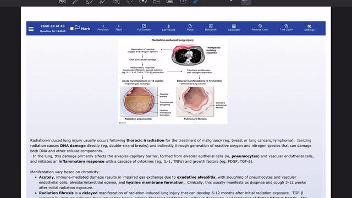Click the flag icon beside Mark
The width and height of the screenshot is (352, 198).
point(77,28)
